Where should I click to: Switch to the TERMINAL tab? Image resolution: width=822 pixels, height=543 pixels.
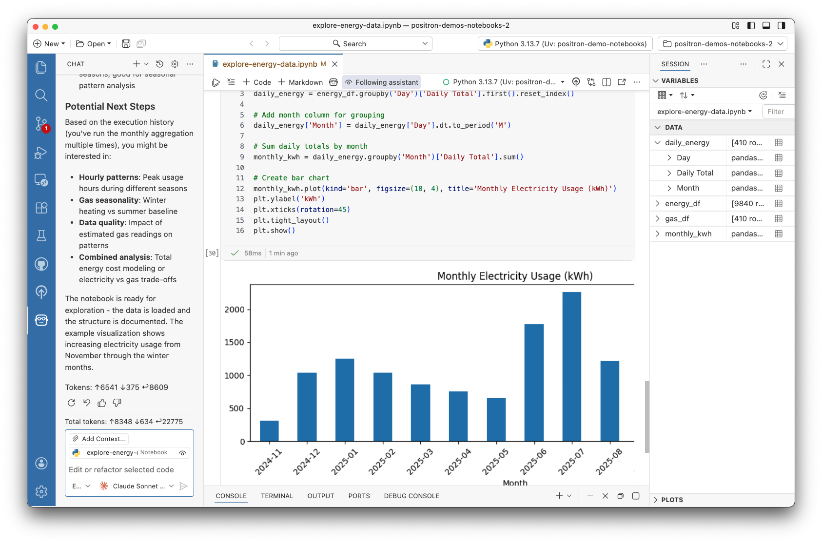[x=276, y=496]
